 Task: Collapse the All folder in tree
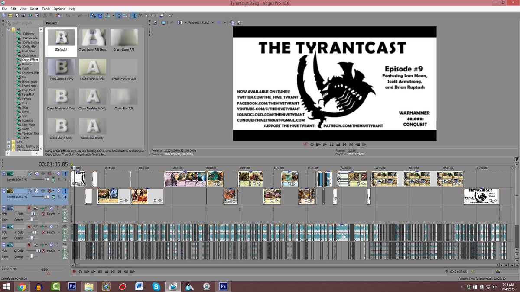coord(9,29)
